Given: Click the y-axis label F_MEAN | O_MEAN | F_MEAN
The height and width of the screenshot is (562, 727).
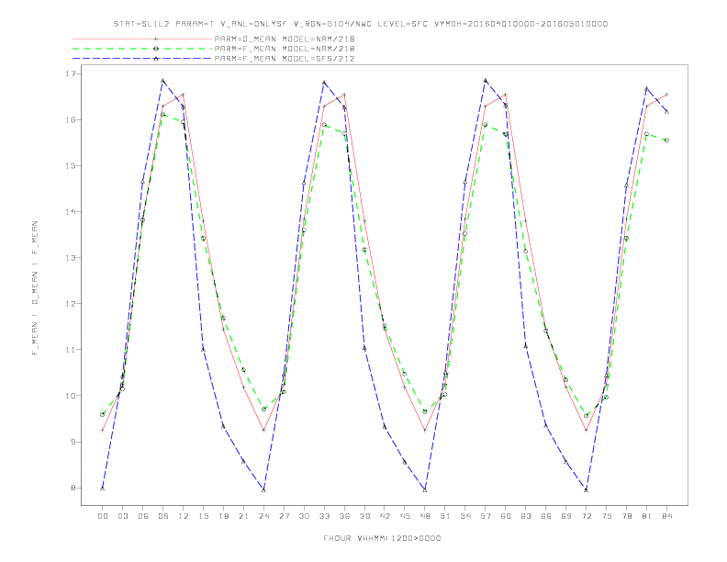Looking at the screenshot, I should (x=35, y=288).
